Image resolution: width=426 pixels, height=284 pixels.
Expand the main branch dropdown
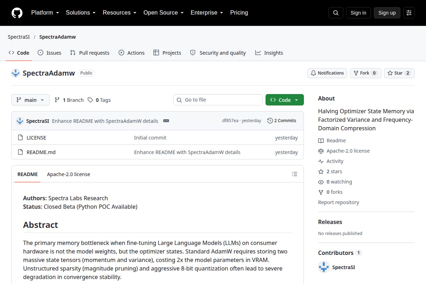point(31,100)
